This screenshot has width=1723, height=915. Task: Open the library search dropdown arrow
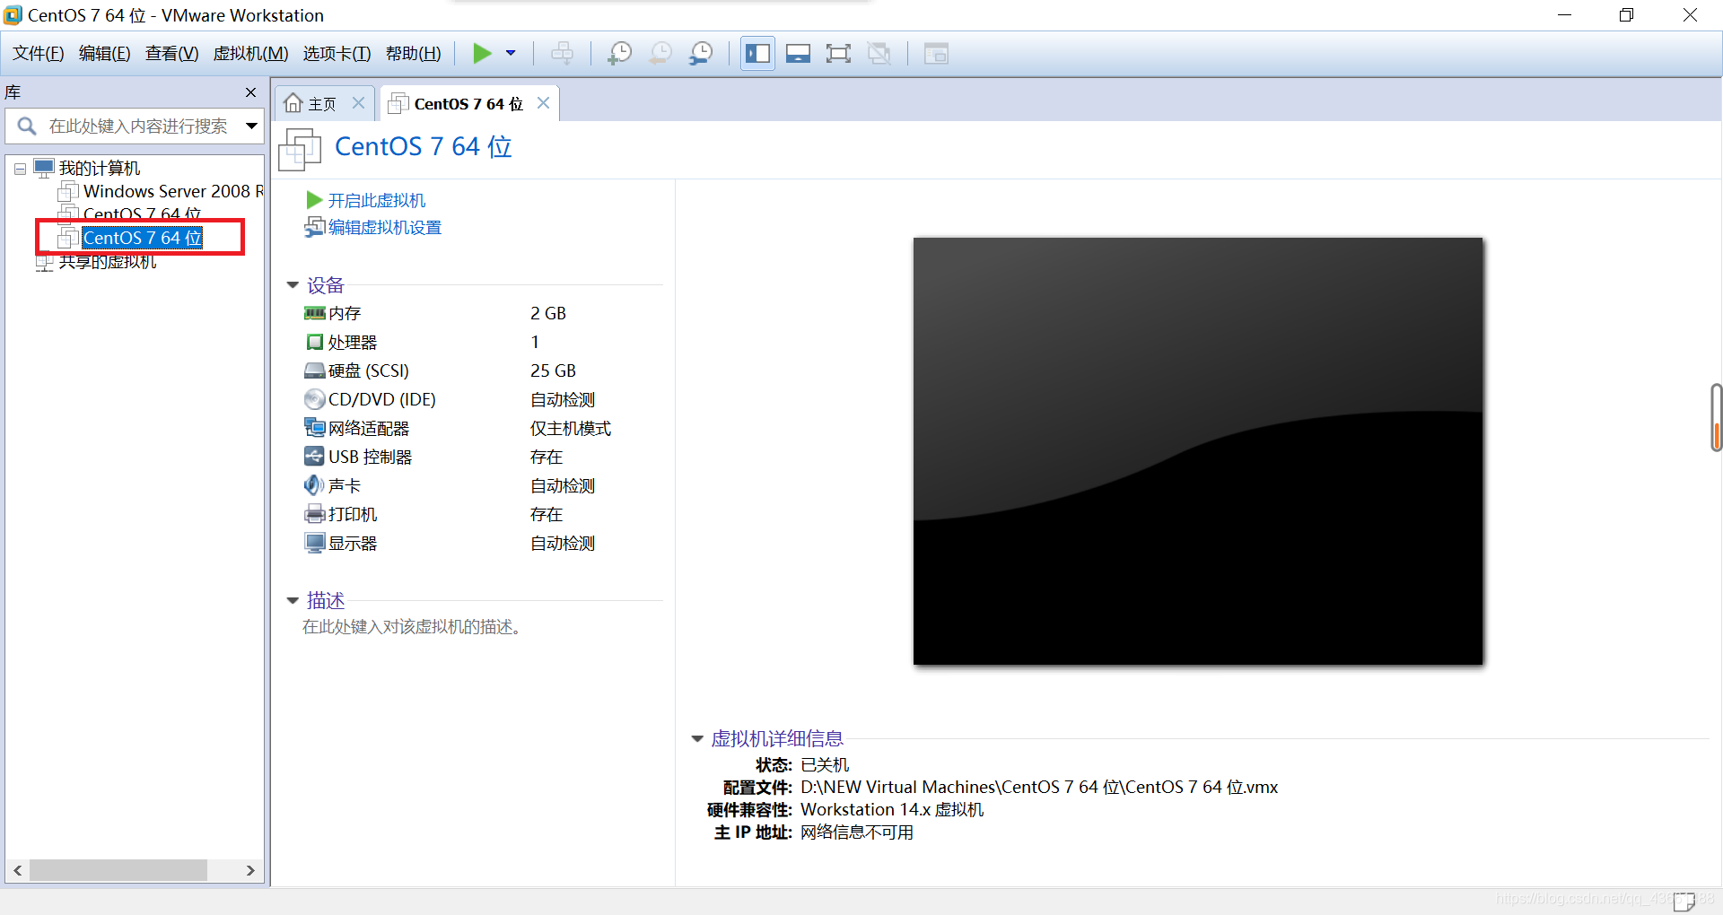tap(252, 126)
